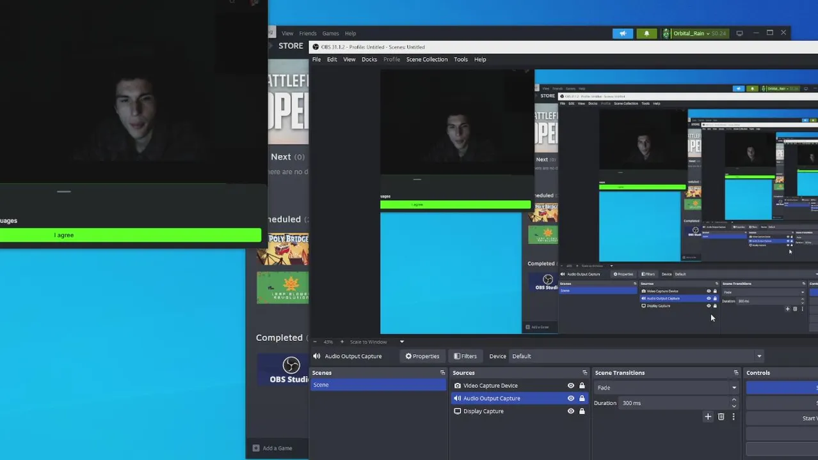818x460 pixels.
Task: Open transition properties three-dot menu
Action: (734, 417)
